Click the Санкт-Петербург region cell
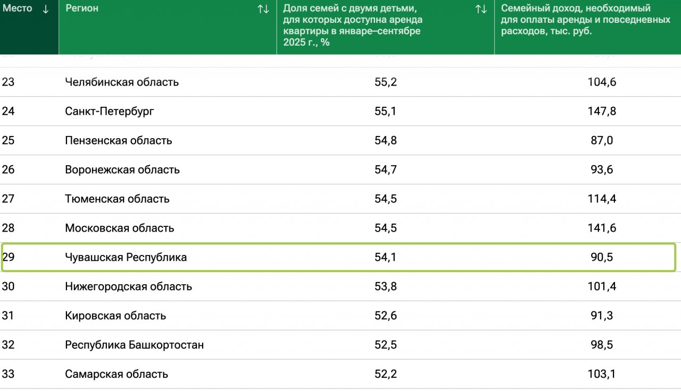 pos(110,112)
